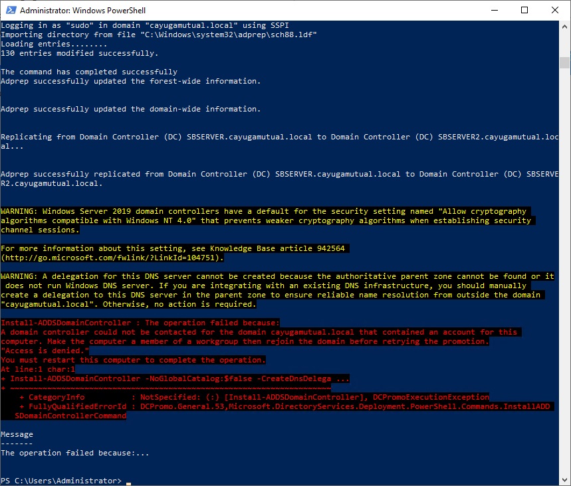Click the scrollbar up arrow
571x486 pixels.
pos(564,27)
